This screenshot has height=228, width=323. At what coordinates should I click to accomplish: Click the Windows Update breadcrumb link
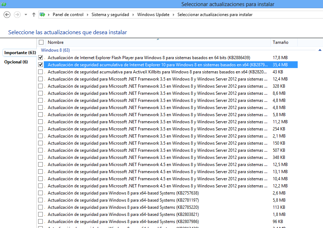point(153,15)
